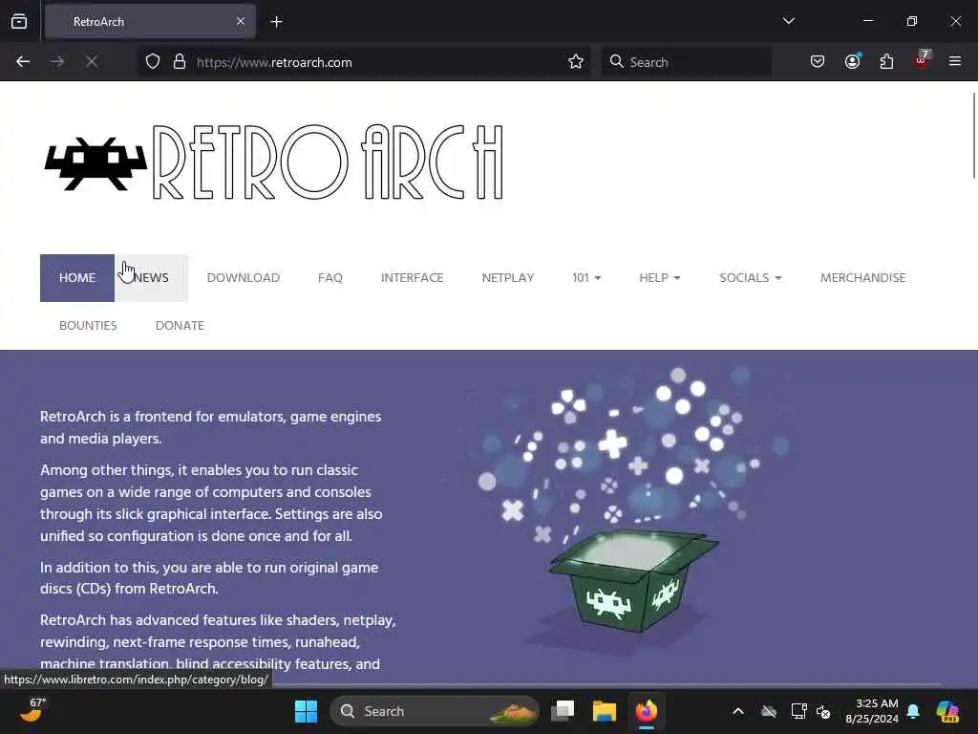List all tabs with the chevron

click(789, 21)
